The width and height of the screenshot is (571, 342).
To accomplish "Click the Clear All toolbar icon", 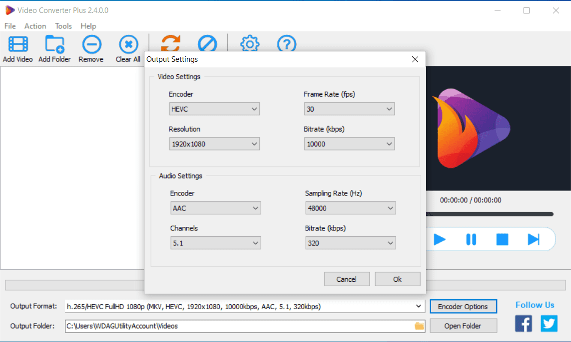I will [x=128, y=44].
